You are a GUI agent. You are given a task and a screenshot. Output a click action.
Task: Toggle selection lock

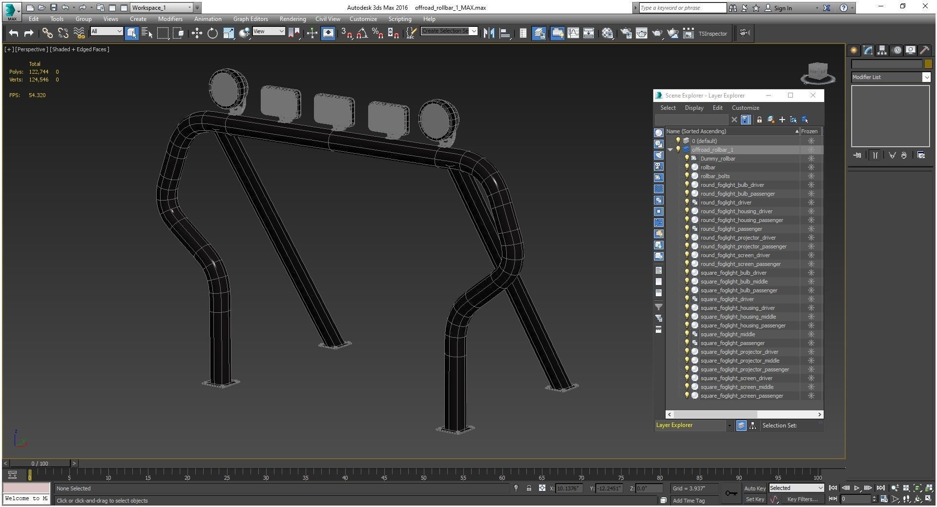[529, 488]
